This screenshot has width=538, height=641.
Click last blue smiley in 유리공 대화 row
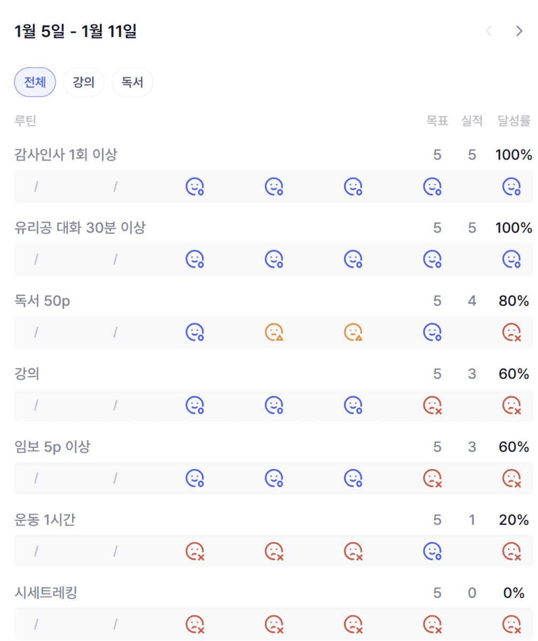coord(511,259)
